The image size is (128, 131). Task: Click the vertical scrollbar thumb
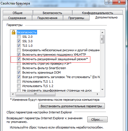pos(102,39)
